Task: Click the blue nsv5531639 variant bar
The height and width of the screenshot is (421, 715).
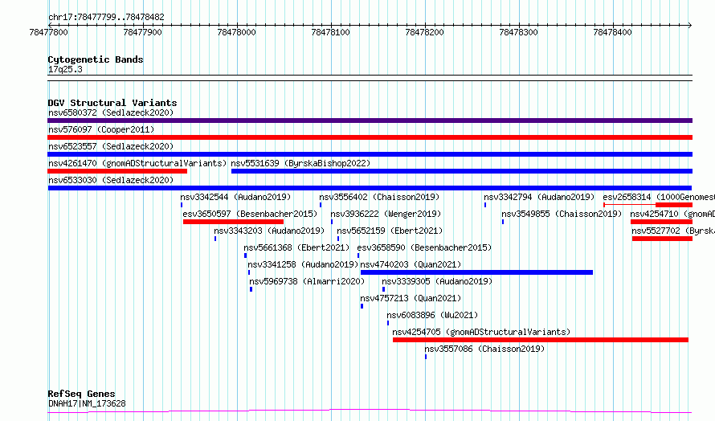Action: 462,171
